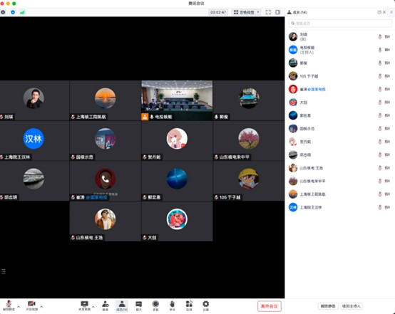Expand video options arrow beside the camera

coord(41,307)
